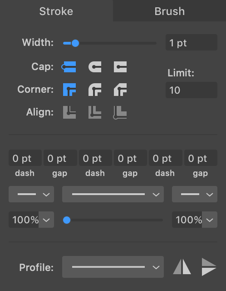Choose the Round corner join icon
Screen dimensions: 226x291
(x=95, y=90)
